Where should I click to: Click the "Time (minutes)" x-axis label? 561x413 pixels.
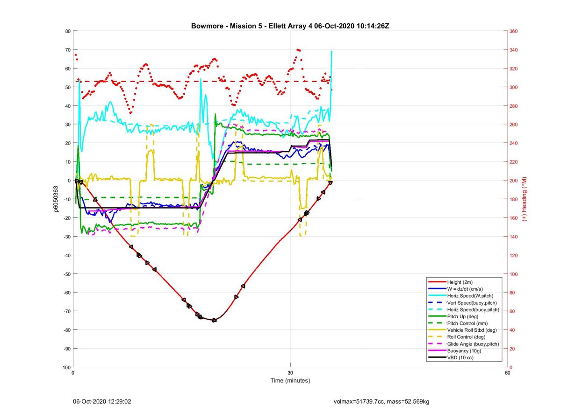point(290,381)
